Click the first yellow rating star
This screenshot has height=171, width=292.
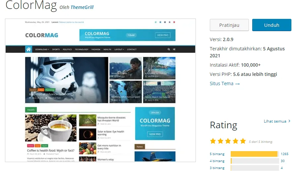point(213,141)
